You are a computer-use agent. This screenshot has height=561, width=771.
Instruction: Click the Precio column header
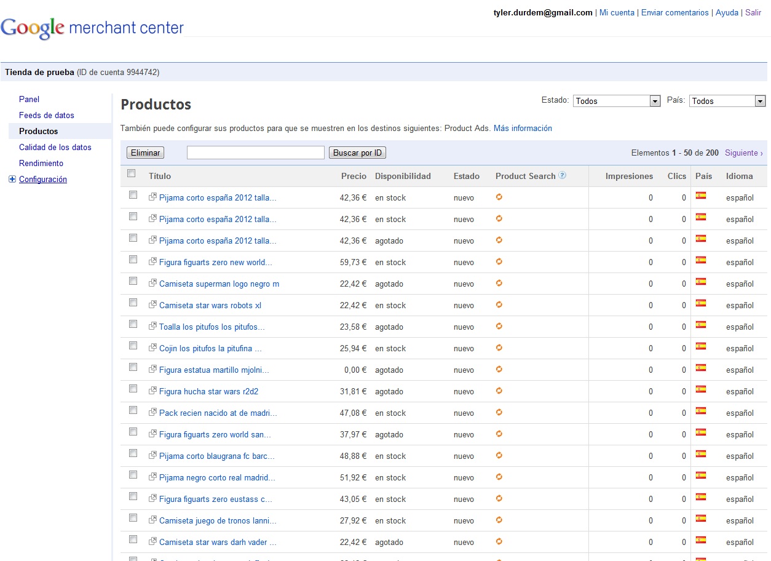(x=354, y=176)
